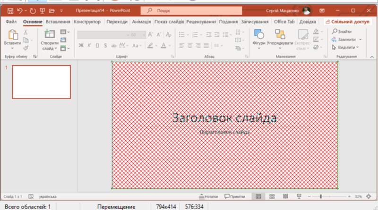Switch to the Анімація tab

click(x=142, y=22)
